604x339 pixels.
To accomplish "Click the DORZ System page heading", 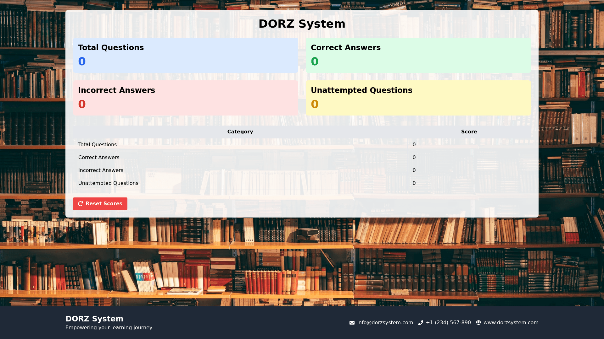I will pyautogui.click(x=302, y=24).
